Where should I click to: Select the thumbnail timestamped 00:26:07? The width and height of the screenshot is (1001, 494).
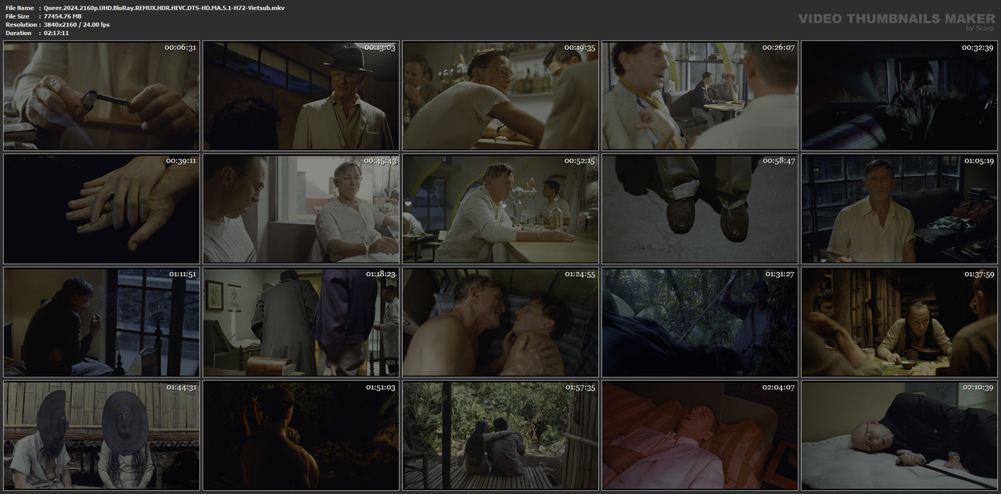(700, 95)
